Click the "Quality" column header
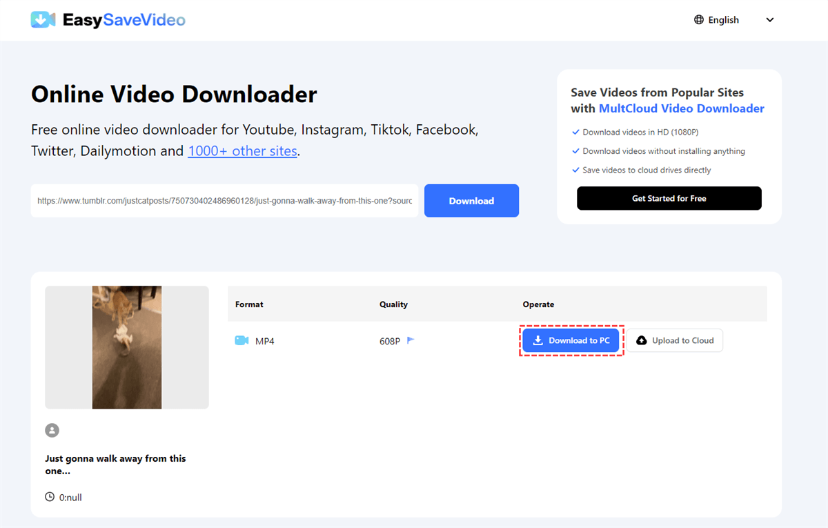Image resolution: width=828 pixels, height=528 pixels. (x=393, y=304)
